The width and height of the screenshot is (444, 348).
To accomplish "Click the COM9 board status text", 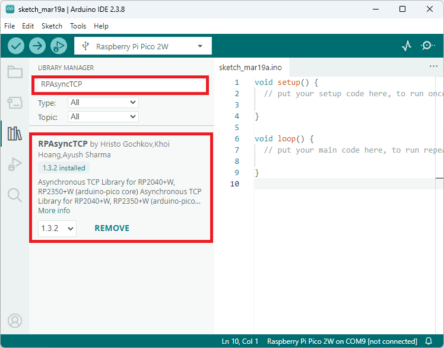I will pos(342,341).
